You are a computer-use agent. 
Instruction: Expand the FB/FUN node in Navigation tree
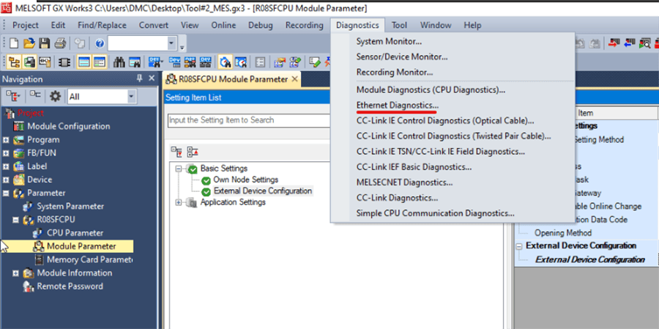(6, 153)
